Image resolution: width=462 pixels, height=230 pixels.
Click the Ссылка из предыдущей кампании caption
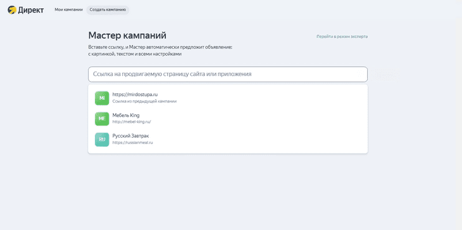pyautogui.click(x=144, y=101)
